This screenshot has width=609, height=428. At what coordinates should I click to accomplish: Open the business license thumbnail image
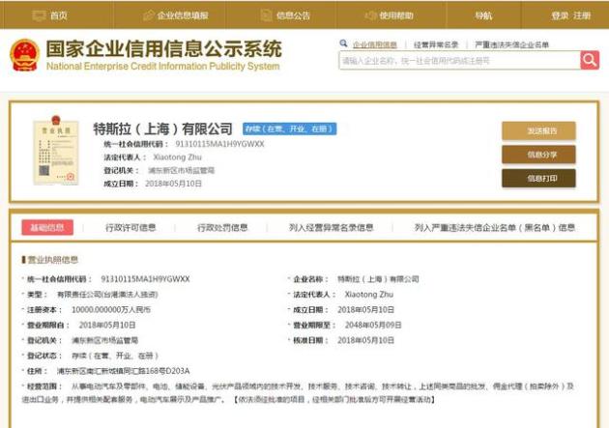pos(56,151)
